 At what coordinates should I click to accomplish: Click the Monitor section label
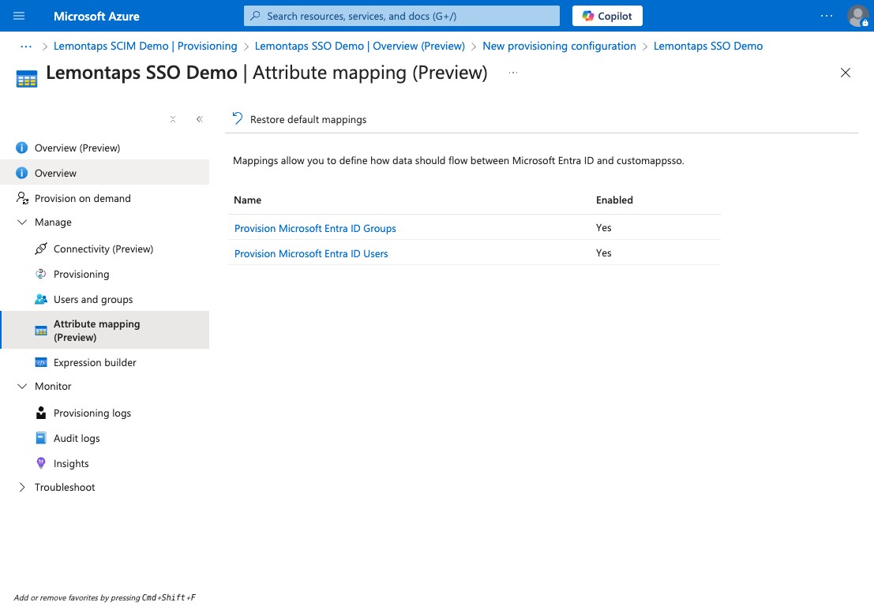(x=53, y=386)
